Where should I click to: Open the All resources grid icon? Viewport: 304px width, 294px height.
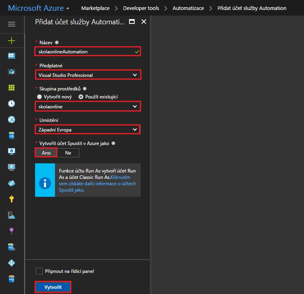12,88
